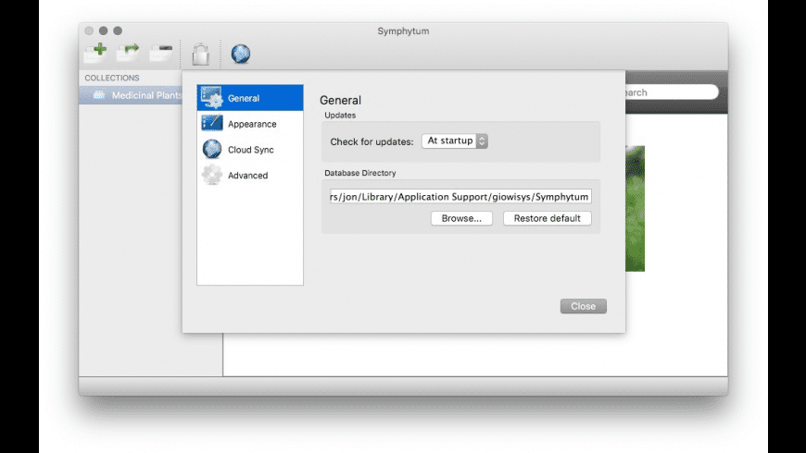This screenshot has height=453, width=806.
Task: Click the Appearance monitor icon
Action: (x=212, y=123)
